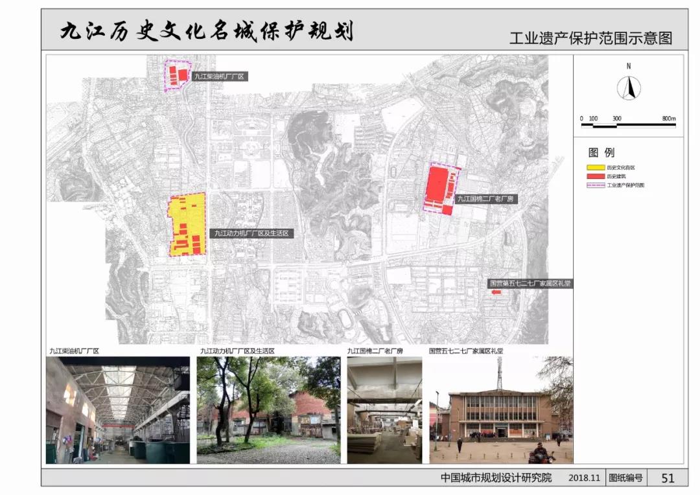This screenshot has height=495, width=700.
Task: Open the diesel factory interior photo
Action: coord(118,409)
